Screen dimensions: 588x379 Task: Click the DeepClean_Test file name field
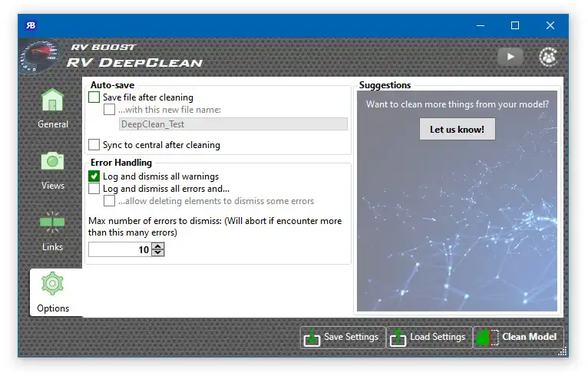tap(233, 124)
